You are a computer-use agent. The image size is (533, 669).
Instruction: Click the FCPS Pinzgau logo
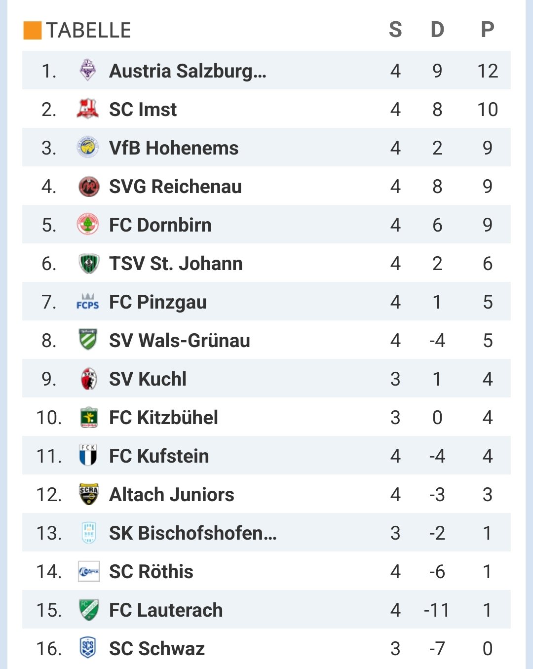tap(88, 302)
